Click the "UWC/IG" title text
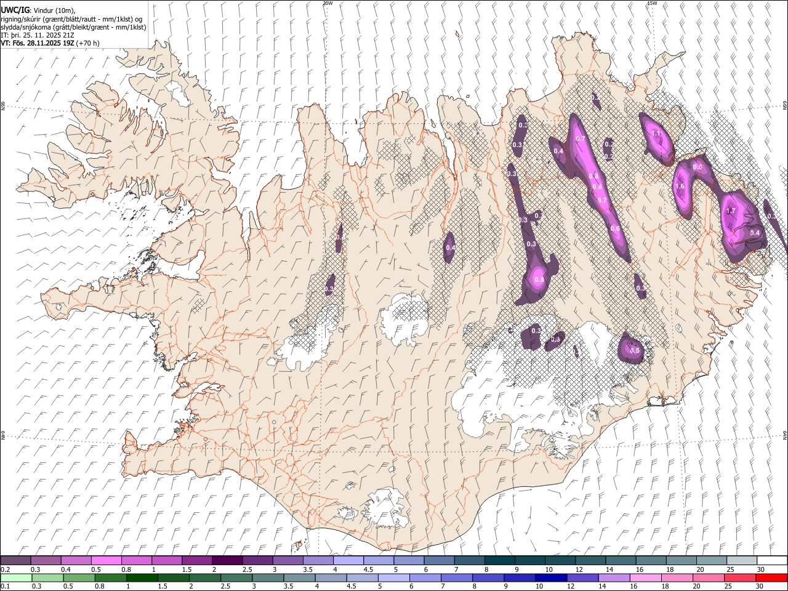Viewport: 788px width, 591px height. [15, 10]
